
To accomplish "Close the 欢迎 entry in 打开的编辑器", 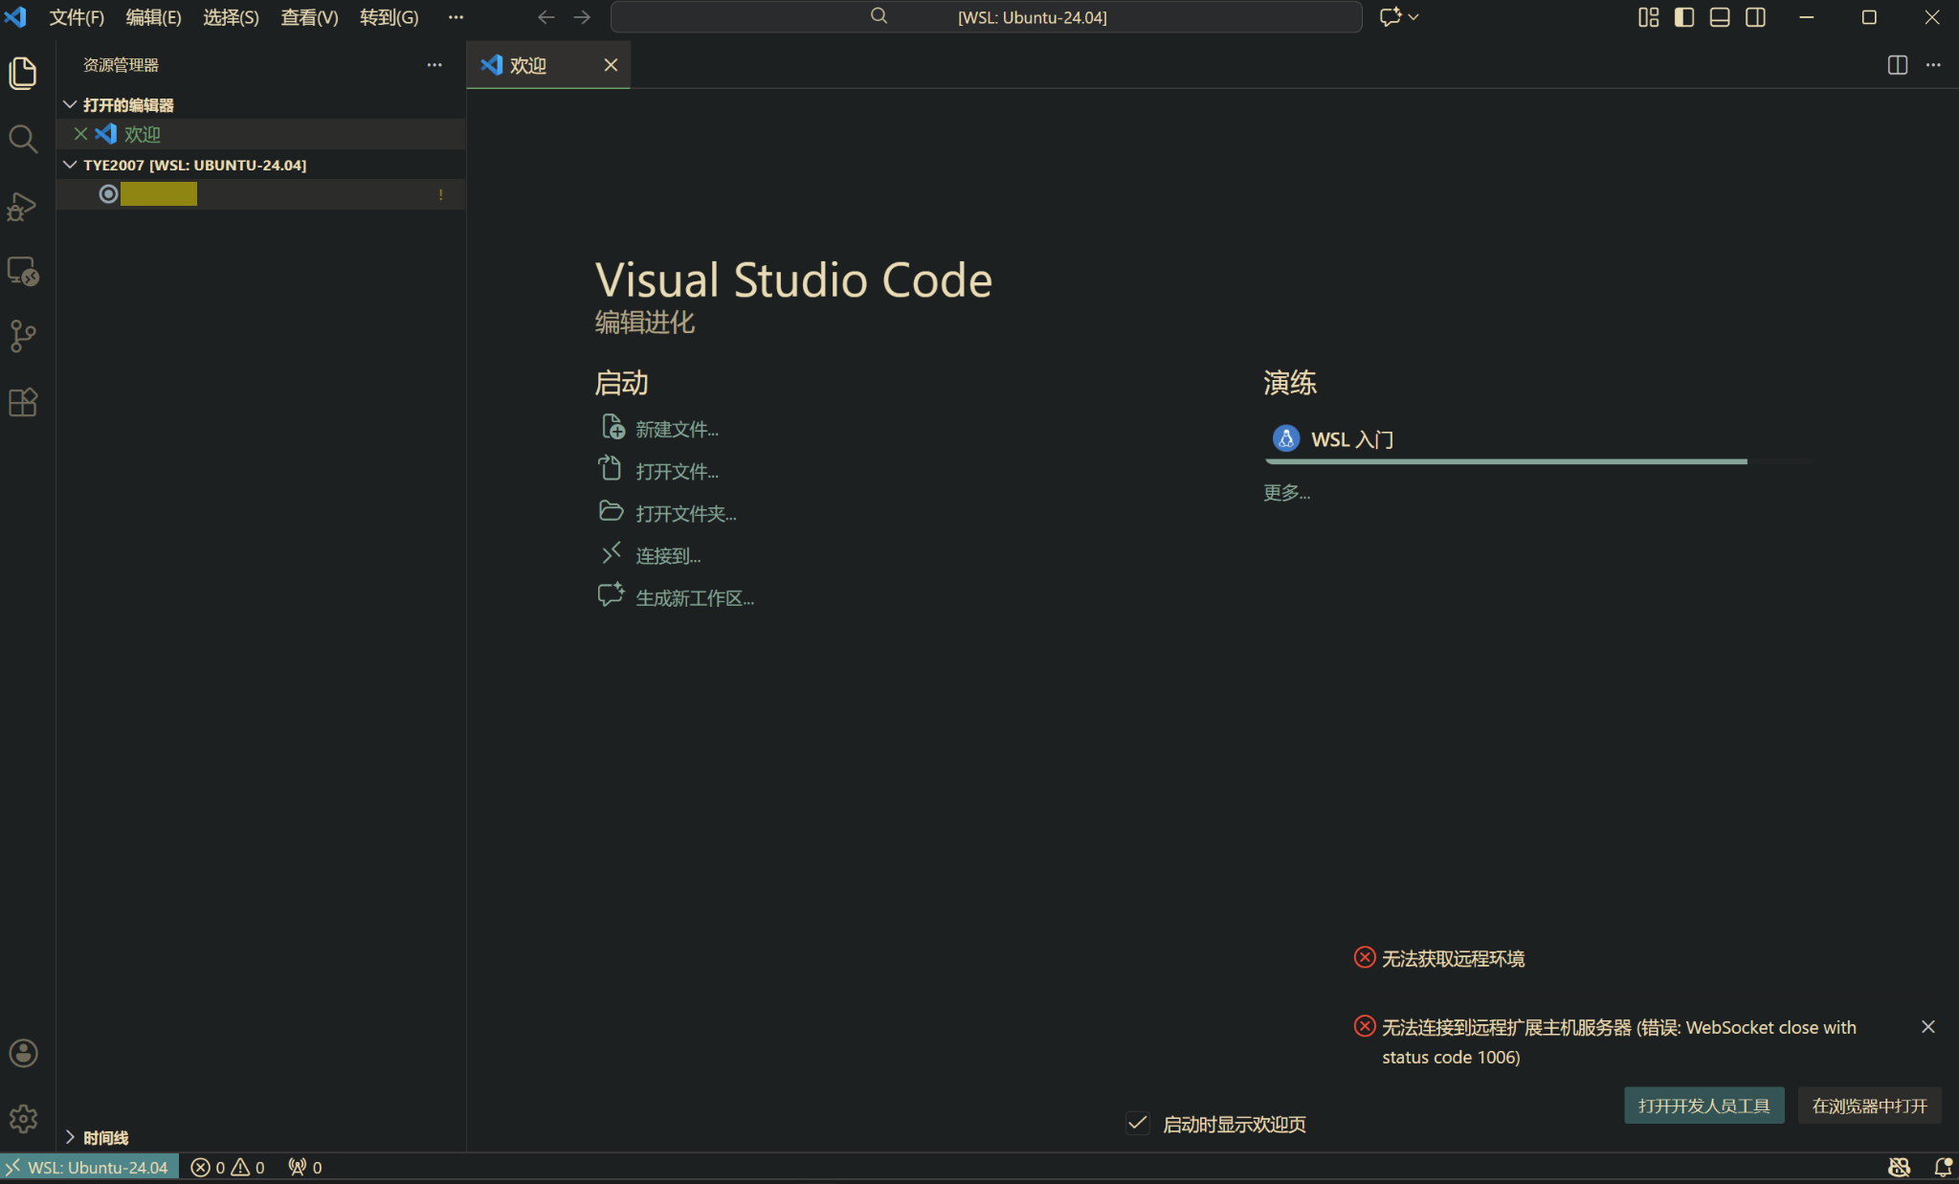I will tap(81, 134).
